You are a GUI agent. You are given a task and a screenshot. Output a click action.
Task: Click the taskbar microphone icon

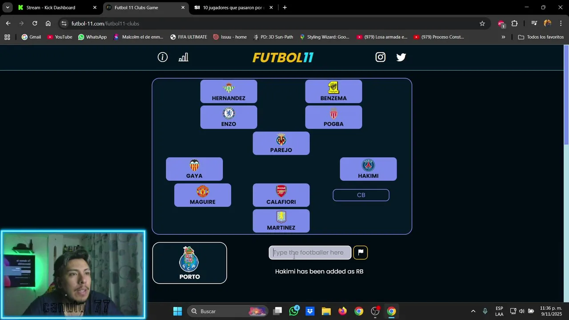(485, 311)
